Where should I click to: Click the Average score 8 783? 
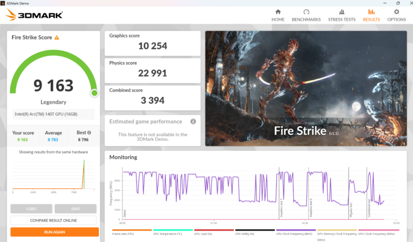tap(53, 139)
